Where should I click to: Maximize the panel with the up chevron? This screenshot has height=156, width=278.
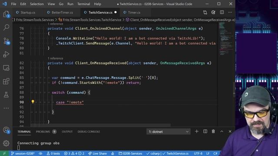click(222, 131)
